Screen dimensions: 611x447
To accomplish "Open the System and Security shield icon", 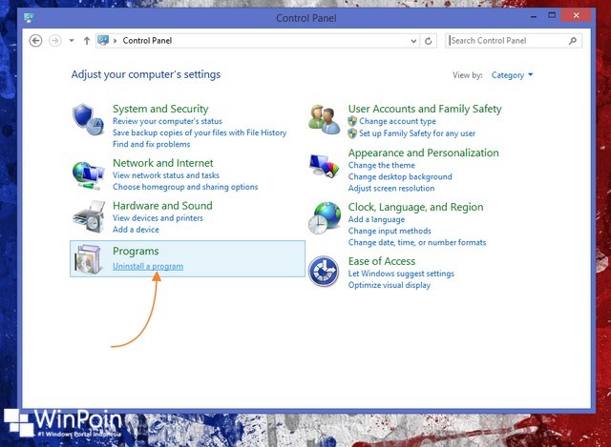I will point(89,119).
